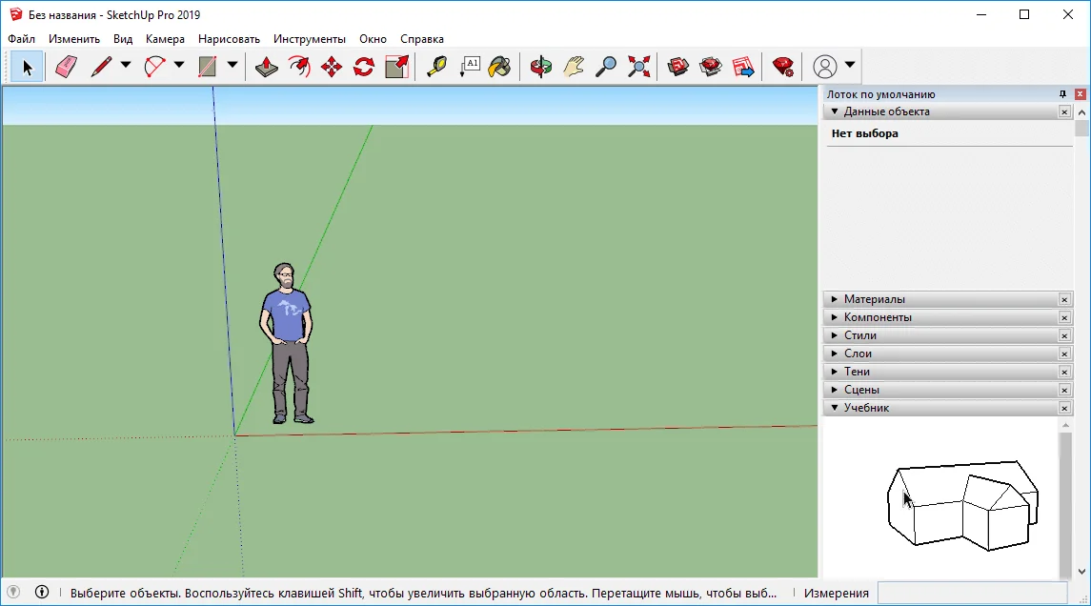Expand the Сцены panel
Image resolution: width=1091 pixels, height=606 pixels.
coord(835,390)
